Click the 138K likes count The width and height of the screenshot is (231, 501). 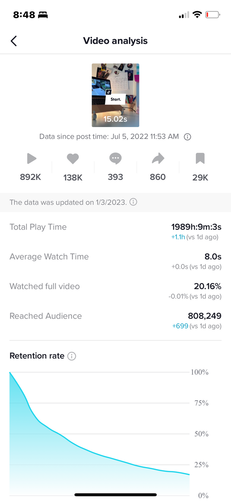[x=73, y=178]
